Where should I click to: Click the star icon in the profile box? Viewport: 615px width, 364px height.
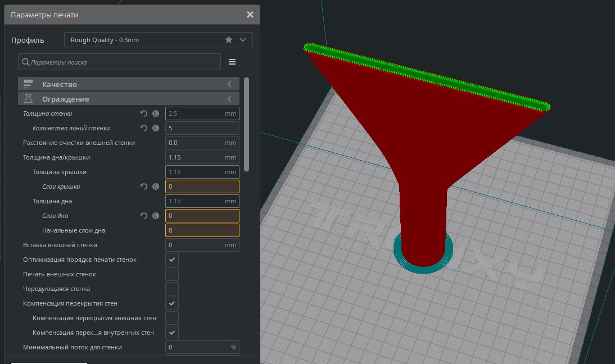pyautogui.click(x=229, y=40)
